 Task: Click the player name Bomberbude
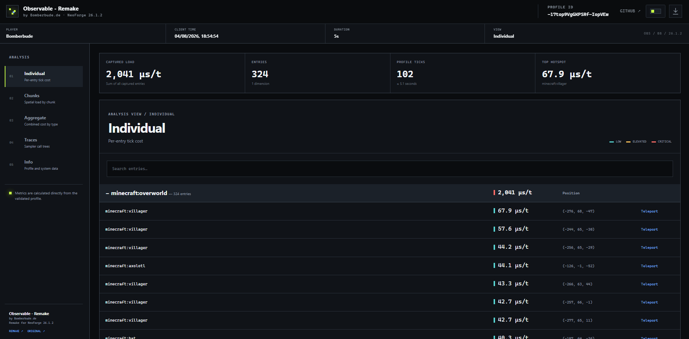tap(20, 36)
